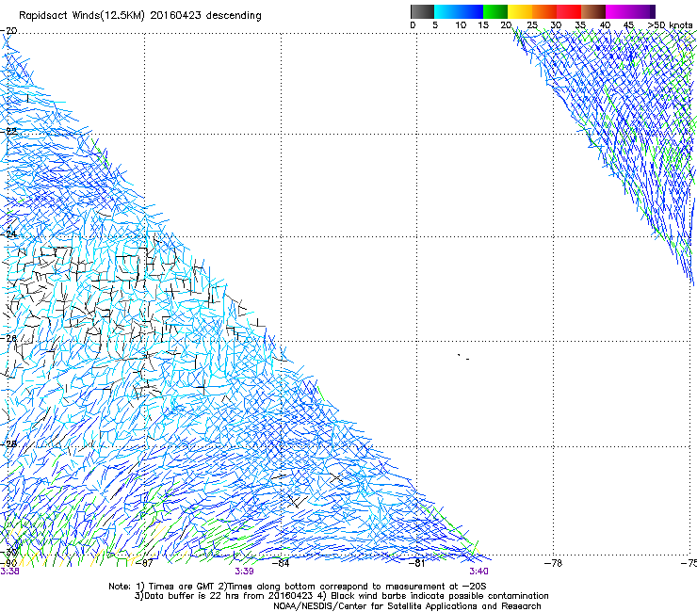
Task: Click the '-22' latitude label
Action: [x=8, y=131]
